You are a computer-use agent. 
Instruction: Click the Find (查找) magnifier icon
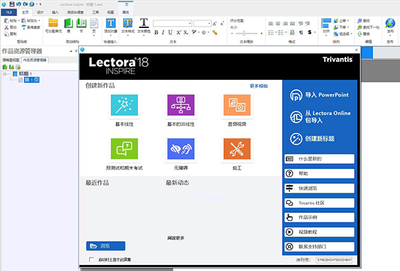360,21
